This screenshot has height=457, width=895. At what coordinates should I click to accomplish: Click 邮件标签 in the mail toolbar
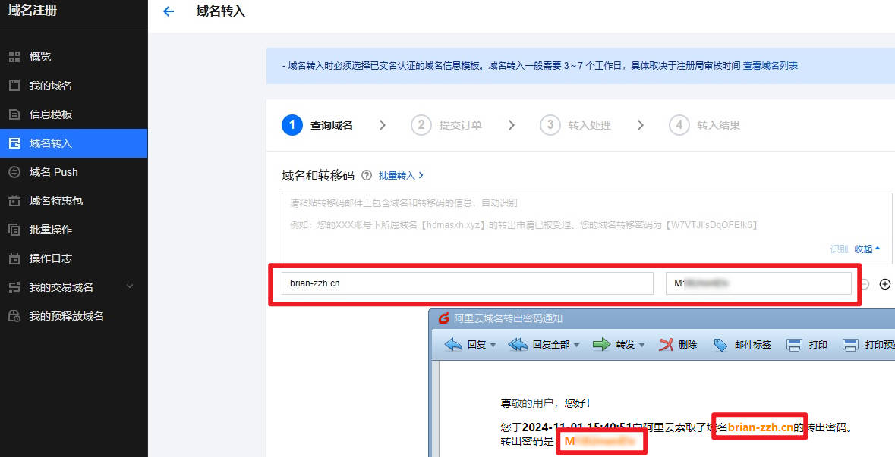(742, 344)
